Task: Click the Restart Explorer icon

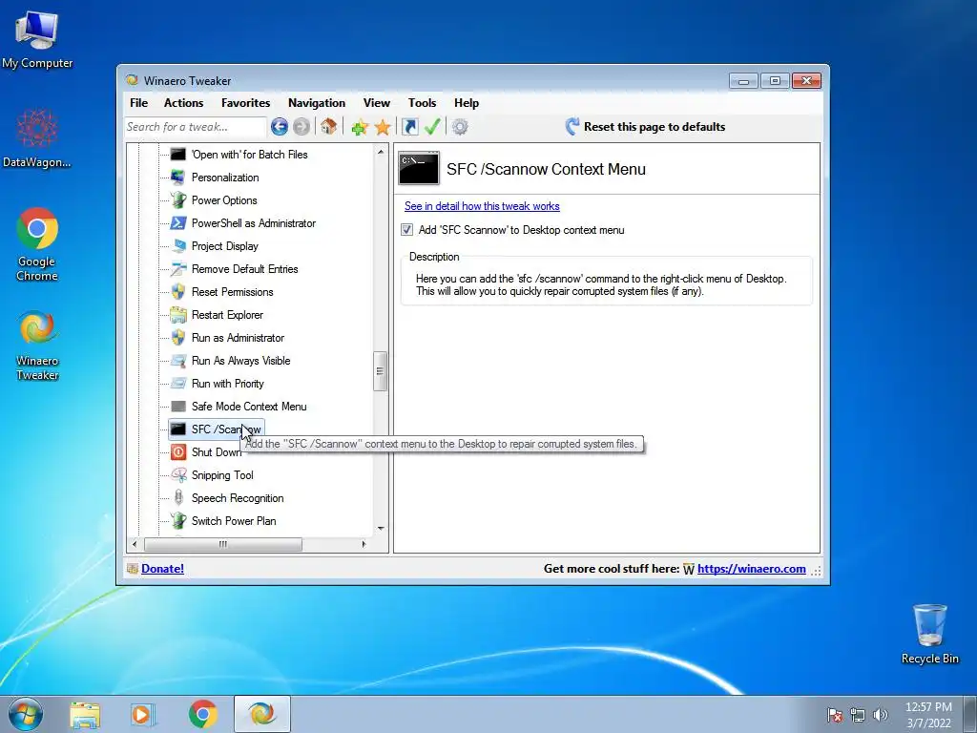Action: [x=178, y=315]
